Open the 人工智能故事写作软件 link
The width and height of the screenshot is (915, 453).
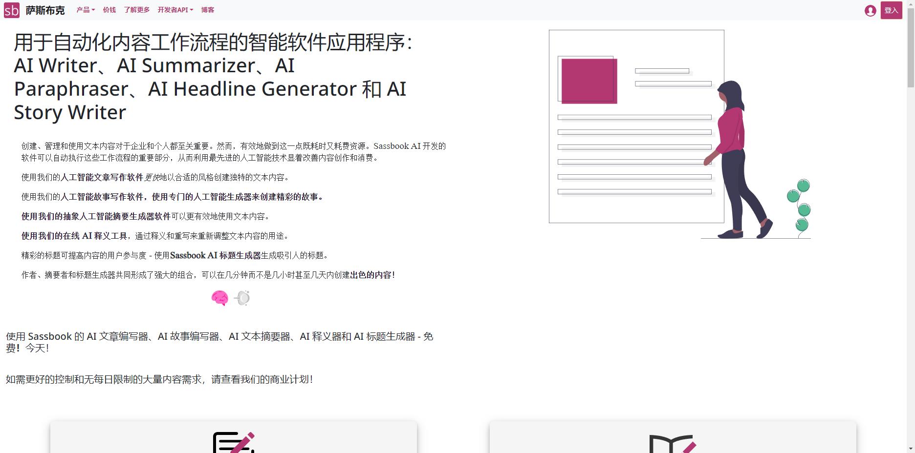pyautogui.click(x=102, y=197)
